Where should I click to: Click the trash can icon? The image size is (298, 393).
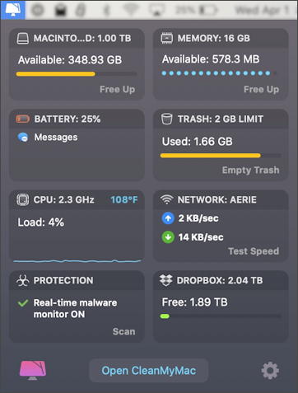click(167, 119)
